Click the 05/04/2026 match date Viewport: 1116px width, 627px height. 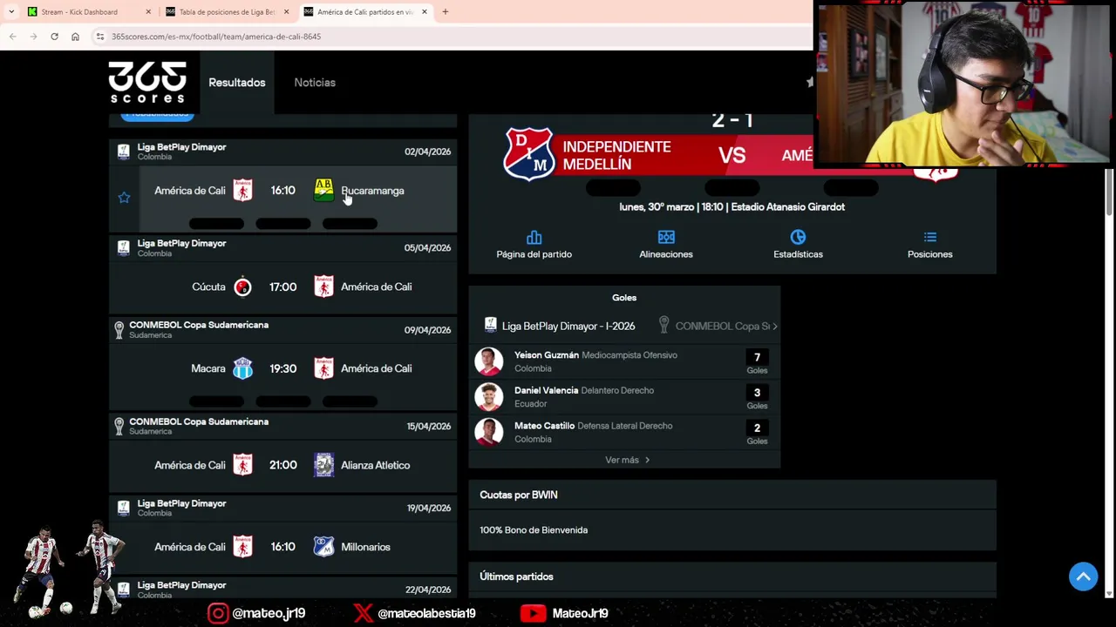coord(427,248)
